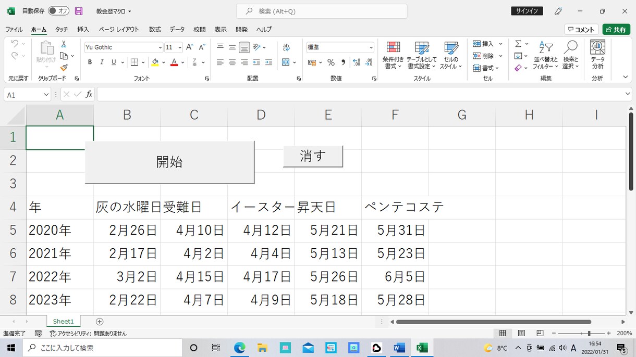Click the コメント comments button
This screenshot has height=357, width=636.
pos(581,30)
